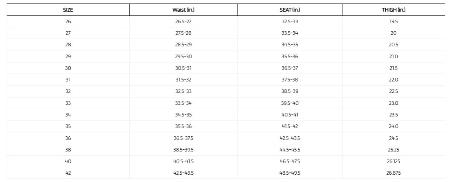This screenshot has width=450, height=182.
Task: Select size 26 row label
Action: [x=68, y=21]
